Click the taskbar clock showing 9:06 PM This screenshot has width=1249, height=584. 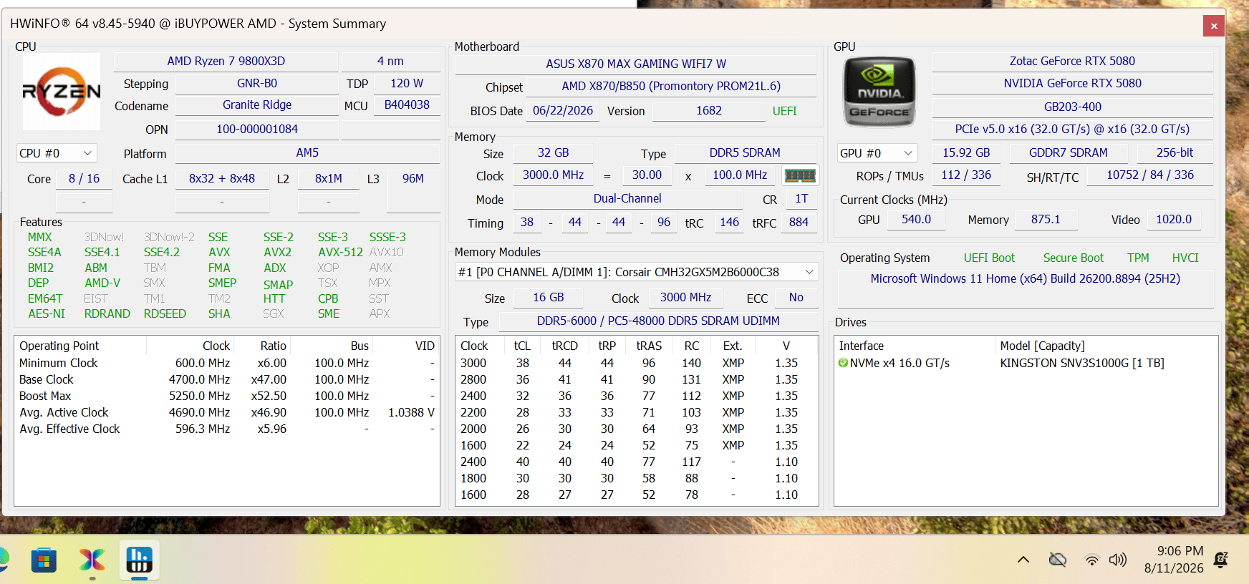[x=1174, y=560]
